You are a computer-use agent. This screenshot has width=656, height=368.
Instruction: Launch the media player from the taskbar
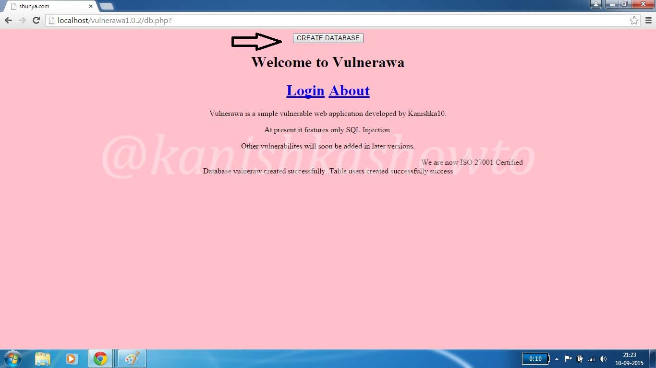(x=71, y=358)
